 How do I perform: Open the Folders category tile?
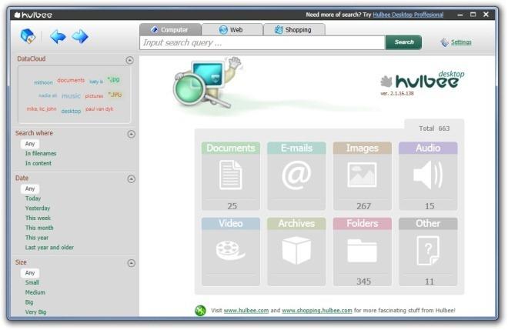tap(363, 252)
